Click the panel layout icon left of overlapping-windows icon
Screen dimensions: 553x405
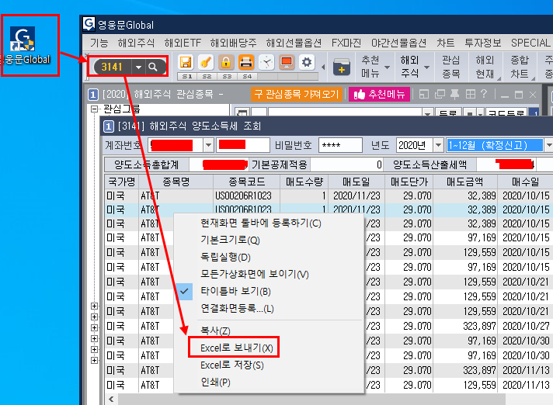point(424,94)
